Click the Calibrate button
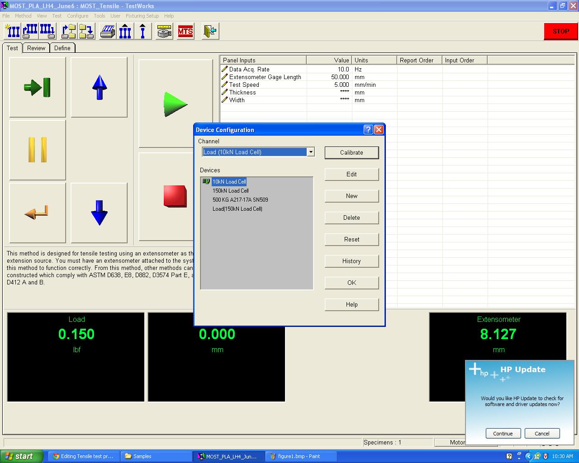This screenshot has width=579, height=463. (351, 153)
